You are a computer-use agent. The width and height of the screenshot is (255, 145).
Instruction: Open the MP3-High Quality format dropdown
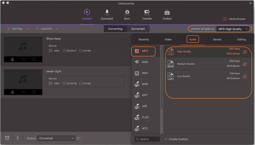[233, 29]
